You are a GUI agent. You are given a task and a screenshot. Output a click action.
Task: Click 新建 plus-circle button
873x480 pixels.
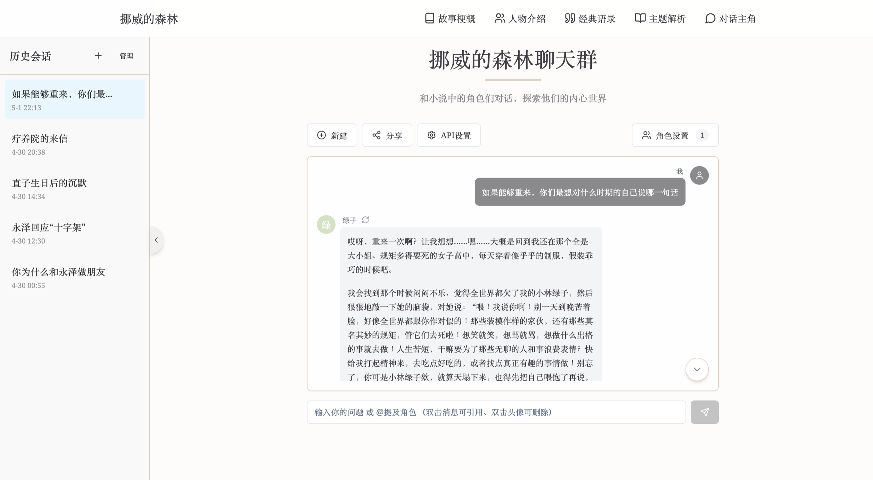(332, 135)
